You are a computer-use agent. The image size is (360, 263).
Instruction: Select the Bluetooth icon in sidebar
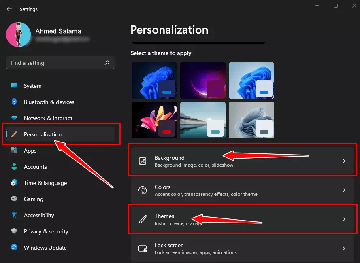(x=14, y=102)
